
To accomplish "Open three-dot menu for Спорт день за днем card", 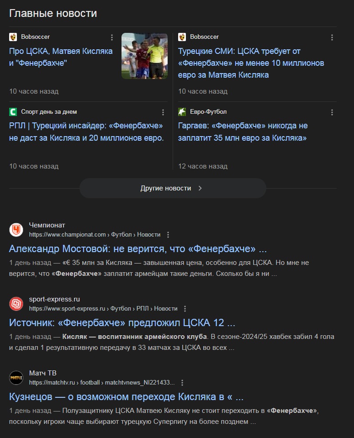I will point(163,112).
